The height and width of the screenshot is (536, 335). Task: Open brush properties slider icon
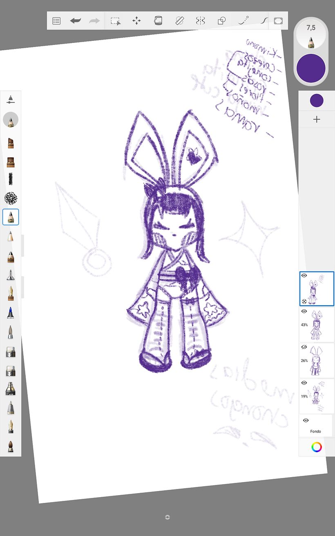point(11,99)
